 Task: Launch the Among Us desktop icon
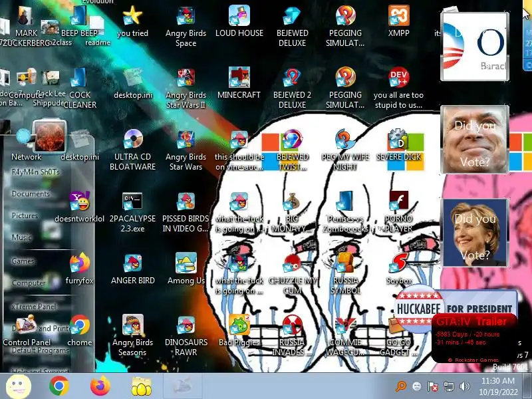point(186,263)
